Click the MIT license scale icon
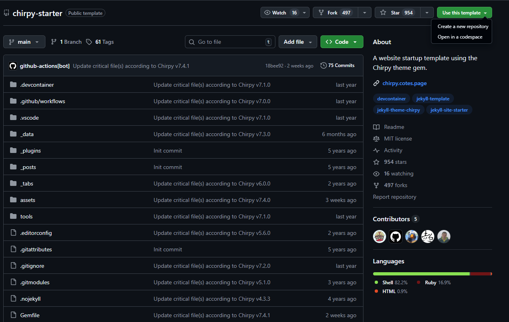The image size is (509, 322). tap(376, 139)
